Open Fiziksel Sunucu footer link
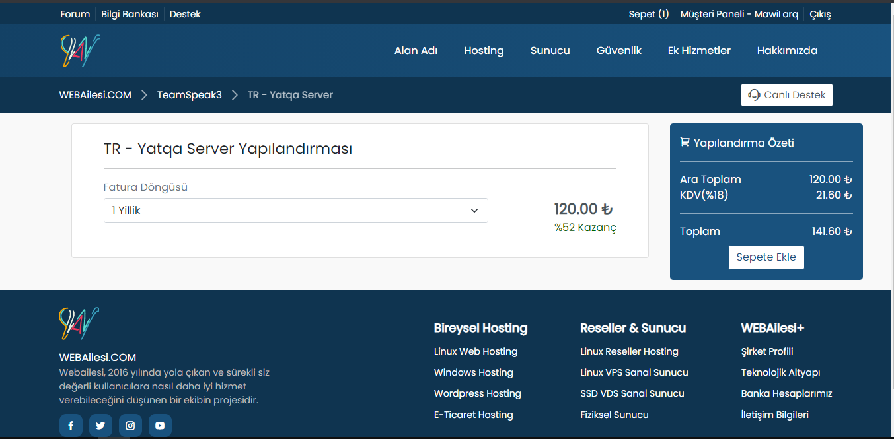The image size is (894, 439). pos(615,415)
